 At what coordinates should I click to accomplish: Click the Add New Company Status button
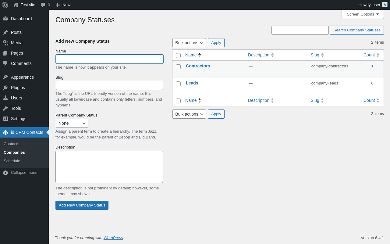click(x=82, y=205)
